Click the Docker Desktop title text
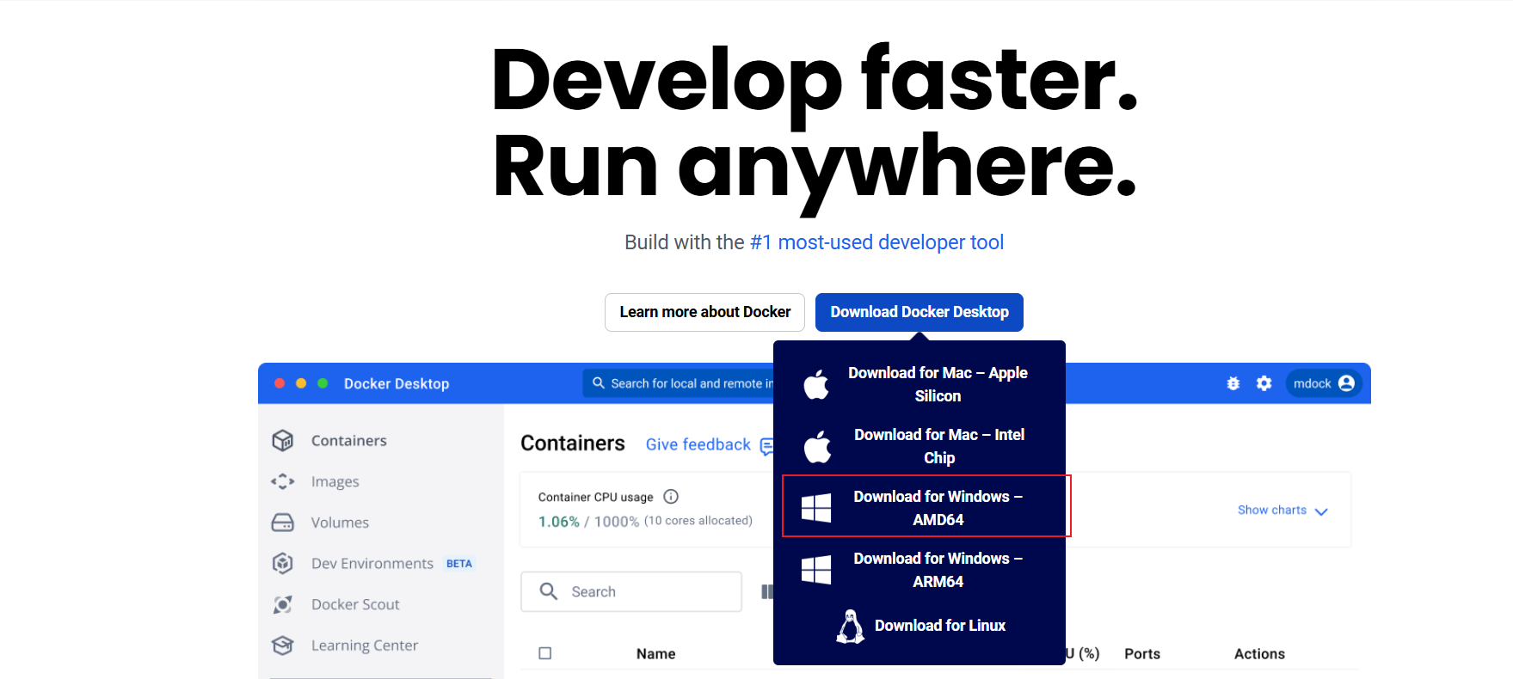 [397, 383]
